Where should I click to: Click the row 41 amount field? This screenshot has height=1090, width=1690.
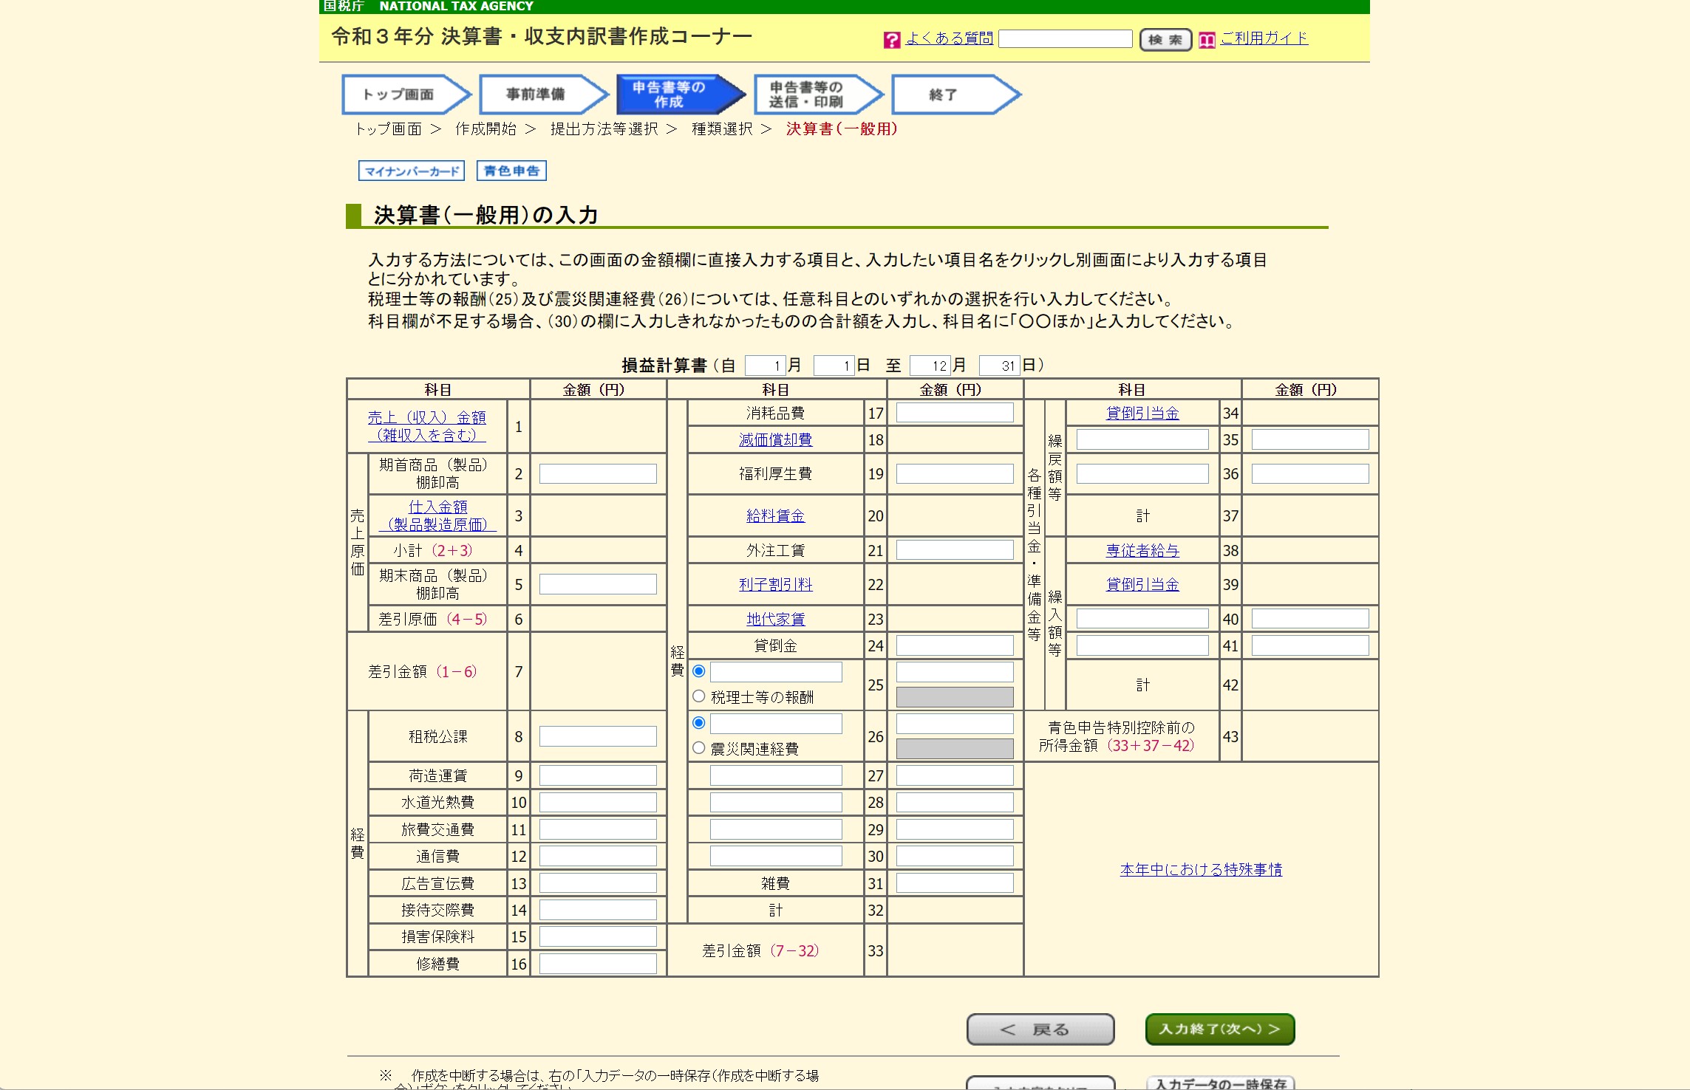(1311, 646)
